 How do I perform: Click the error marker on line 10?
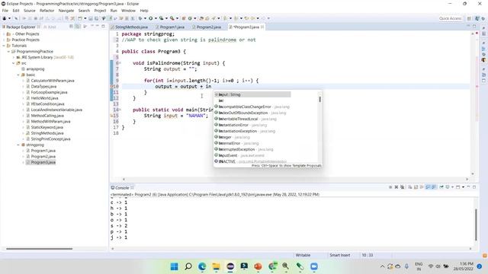(112, 86)
